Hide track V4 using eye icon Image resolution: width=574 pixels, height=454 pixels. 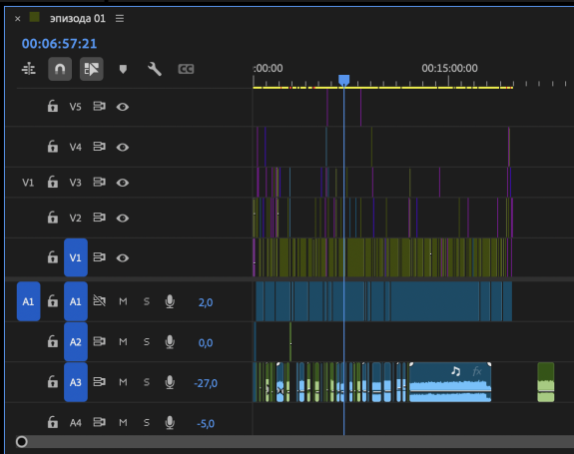coord(122,147)
